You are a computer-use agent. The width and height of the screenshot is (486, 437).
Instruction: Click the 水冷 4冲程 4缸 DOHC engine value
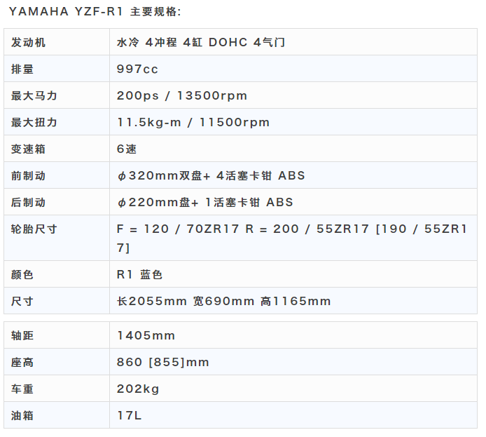(x=201, y=42)
